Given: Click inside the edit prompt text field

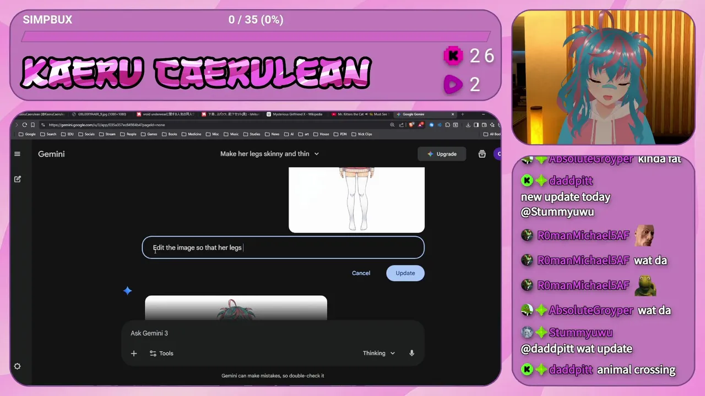Looking at the screenshot, I should point(283,248).
